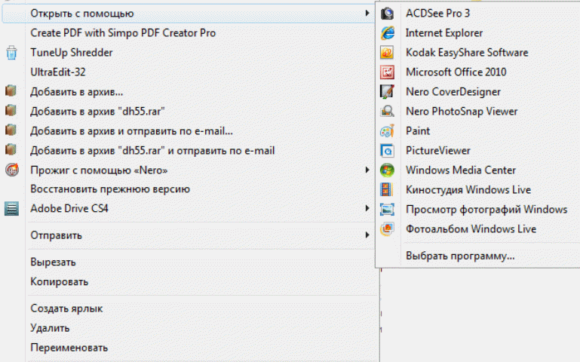The width and height of the screenshot is (580, 362).
Task: Open with Киностудия Windows Live
Action: click(x=468, y=190)
